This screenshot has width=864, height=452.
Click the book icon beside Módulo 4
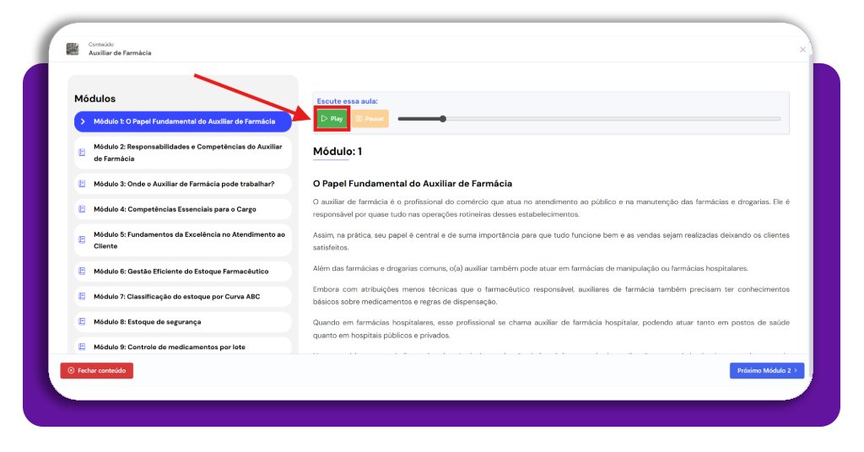[x=82, y=209]
